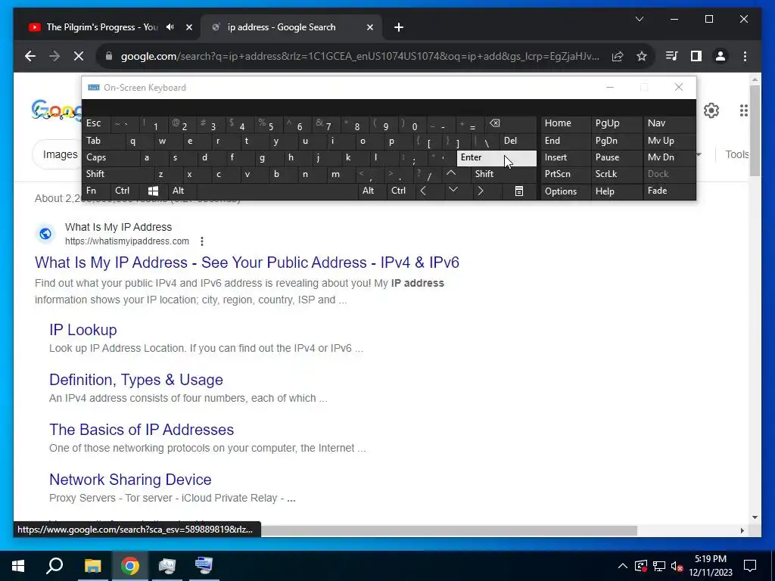The width and height of the screenshot is (775, 581).
Task: Click the Nav key on On-Screen Keyboard
Action: point(668,123)
